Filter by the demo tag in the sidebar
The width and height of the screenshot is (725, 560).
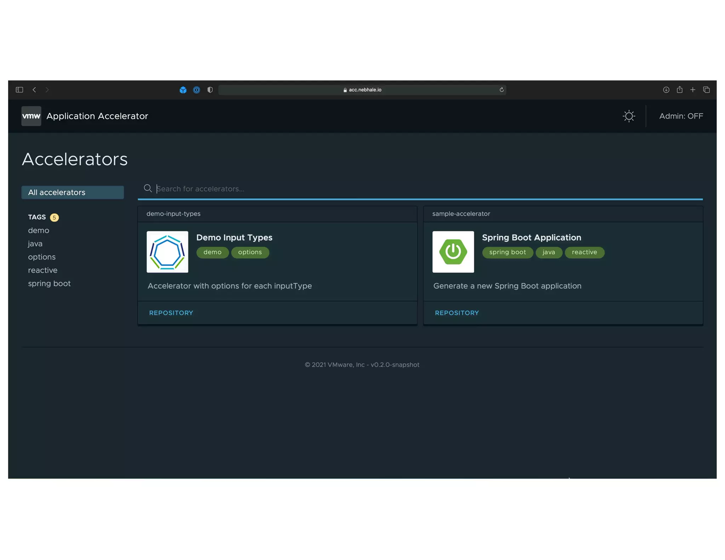coord(39,230)
